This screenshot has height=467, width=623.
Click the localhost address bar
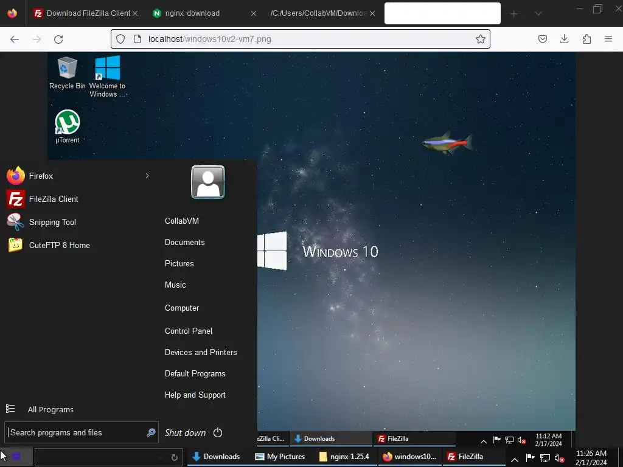(x=300, y=39)
